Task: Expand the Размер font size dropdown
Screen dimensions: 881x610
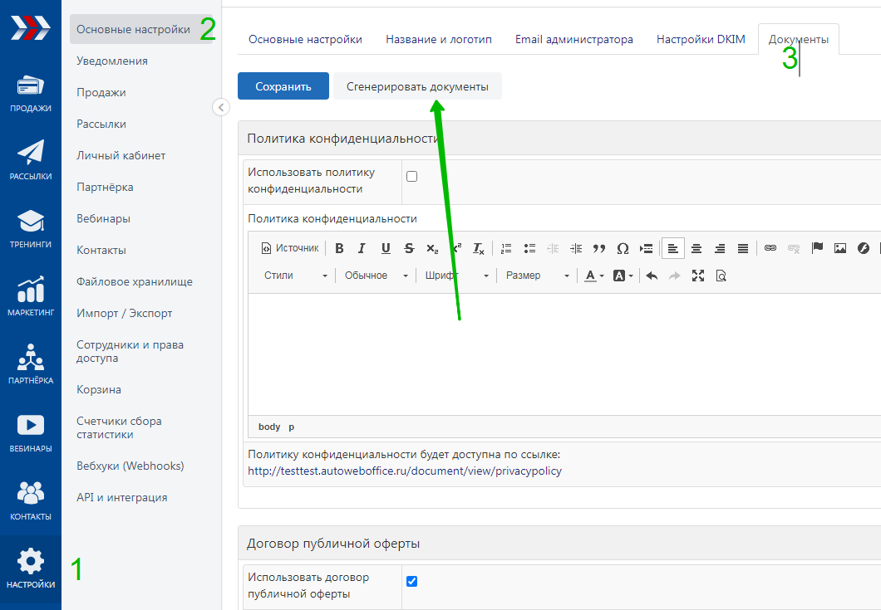Action: tap(537, 276)
